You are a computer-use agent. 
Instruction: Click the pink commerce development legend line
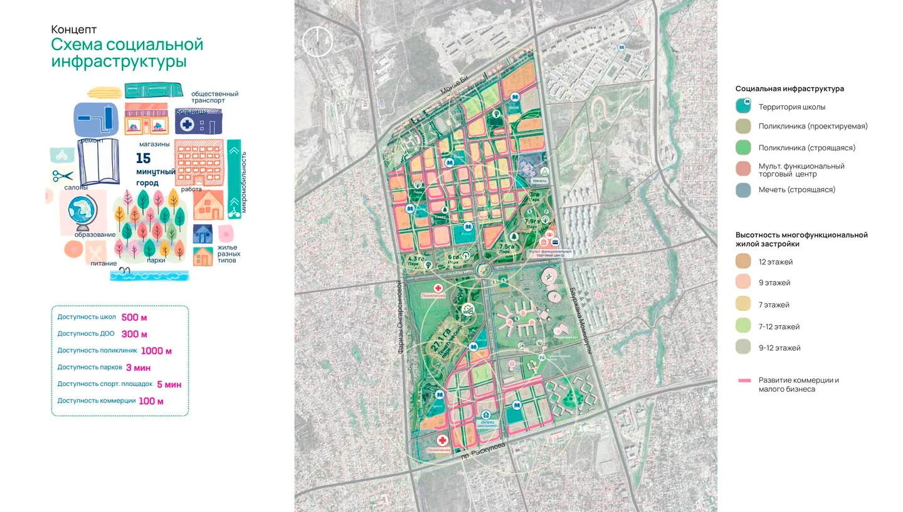(x=744, y=380)
